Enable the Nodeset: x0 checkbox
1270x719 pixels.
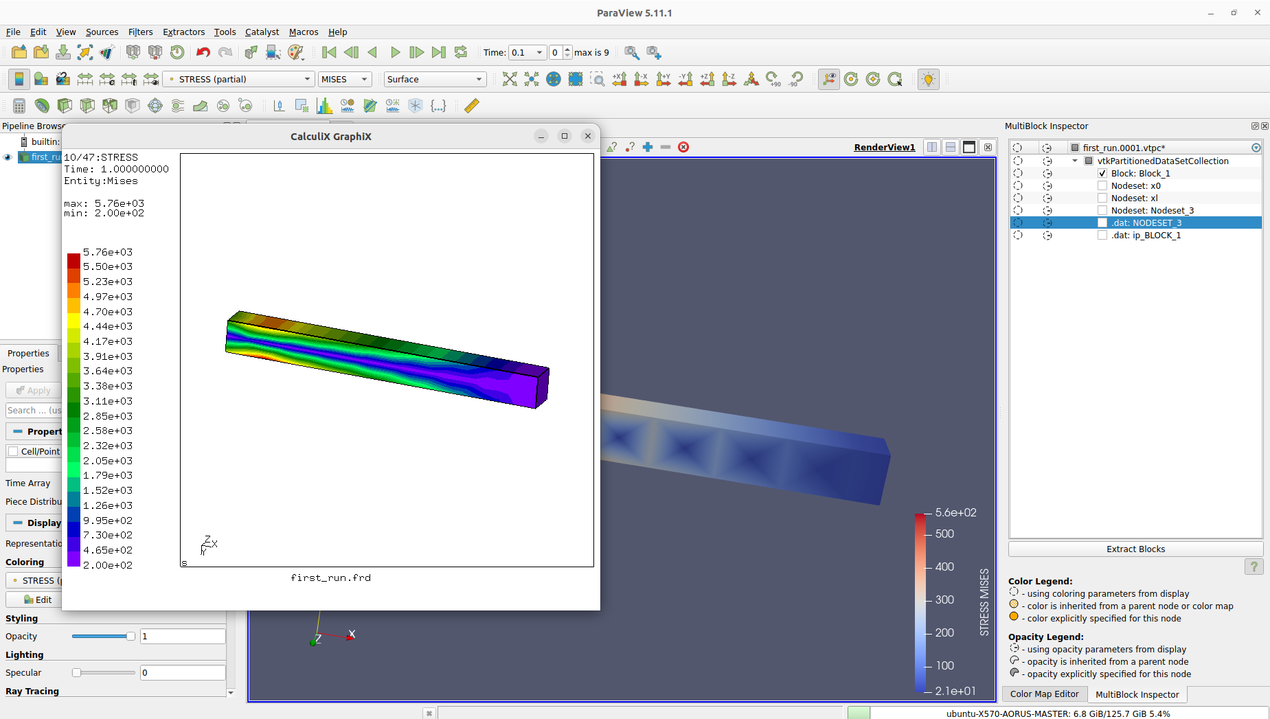point(1102,186)
